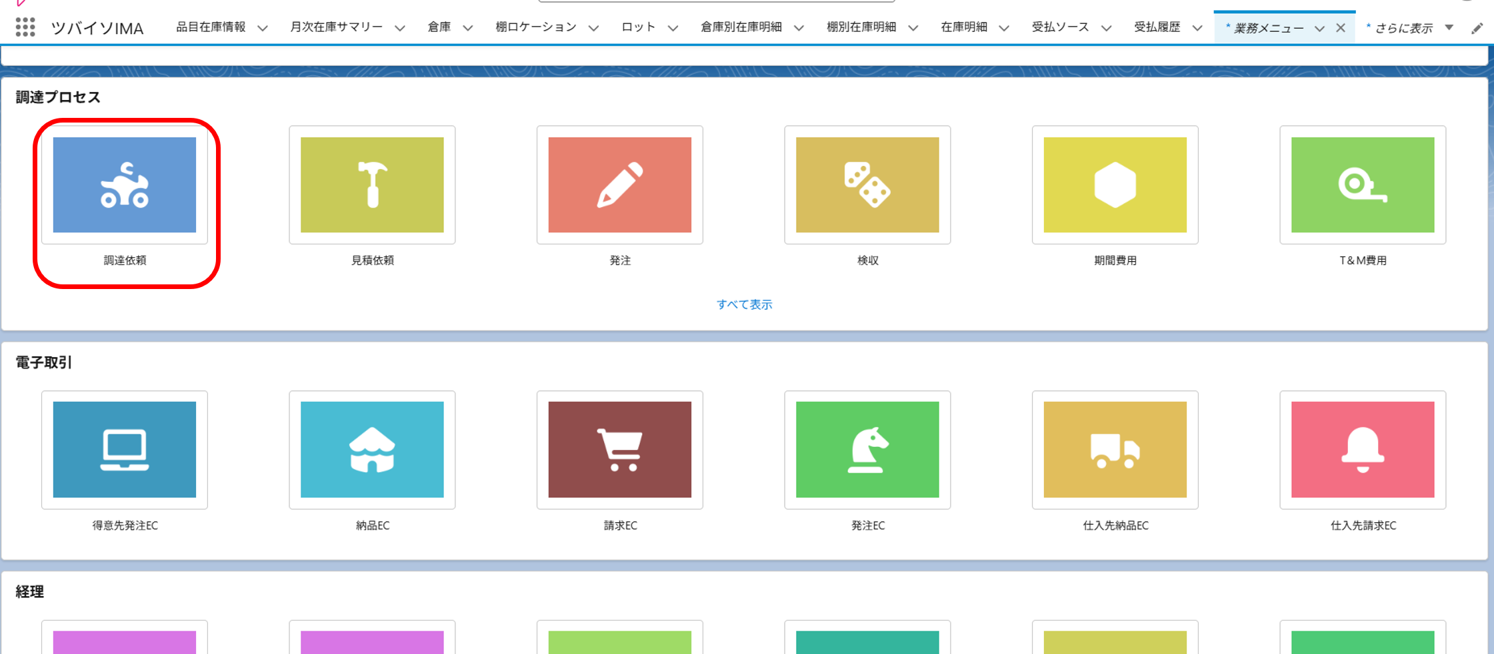The width and height of the screenshot is (1494, 654).
Task: Switch to the 棚ロケーション tab
Action: (x=536, y=27)
